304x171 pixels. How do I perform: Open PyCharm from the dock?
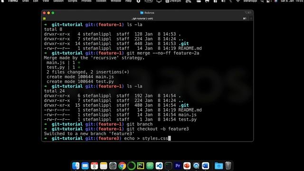pyautogui.click(x=141, y=166)
